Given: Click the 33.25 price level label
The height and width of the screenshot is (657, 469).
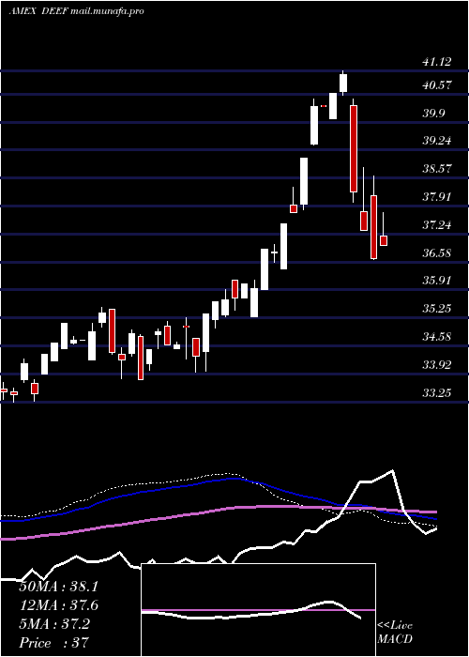Looking at the screenshot, I should [x=437, y=392].
